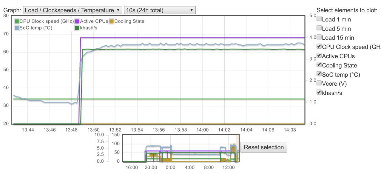Uncheck the khash/s checkbox
This screenshot has height=174, width=381.
coord(319,92)
